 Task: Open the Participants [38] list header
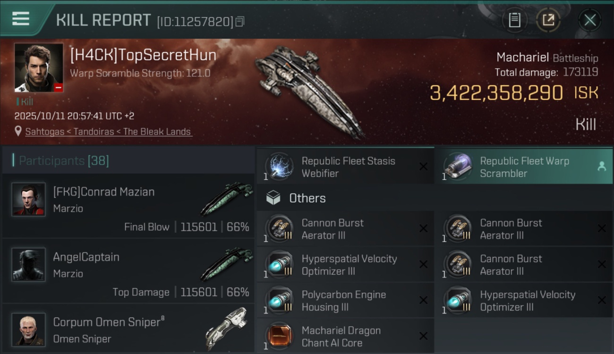pos(64,160)
